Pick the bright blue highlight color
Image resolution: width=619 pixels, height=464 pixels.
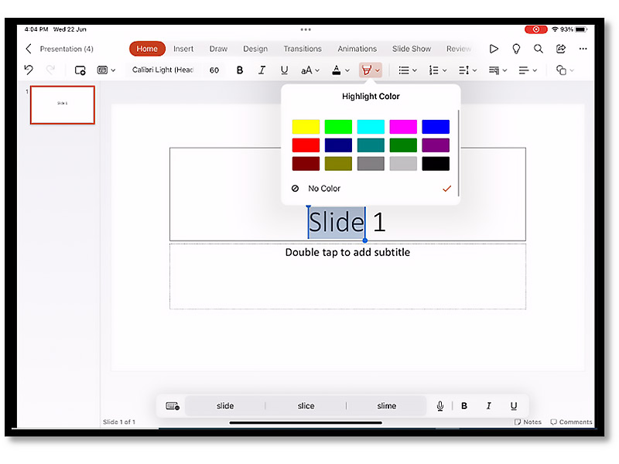436,127
